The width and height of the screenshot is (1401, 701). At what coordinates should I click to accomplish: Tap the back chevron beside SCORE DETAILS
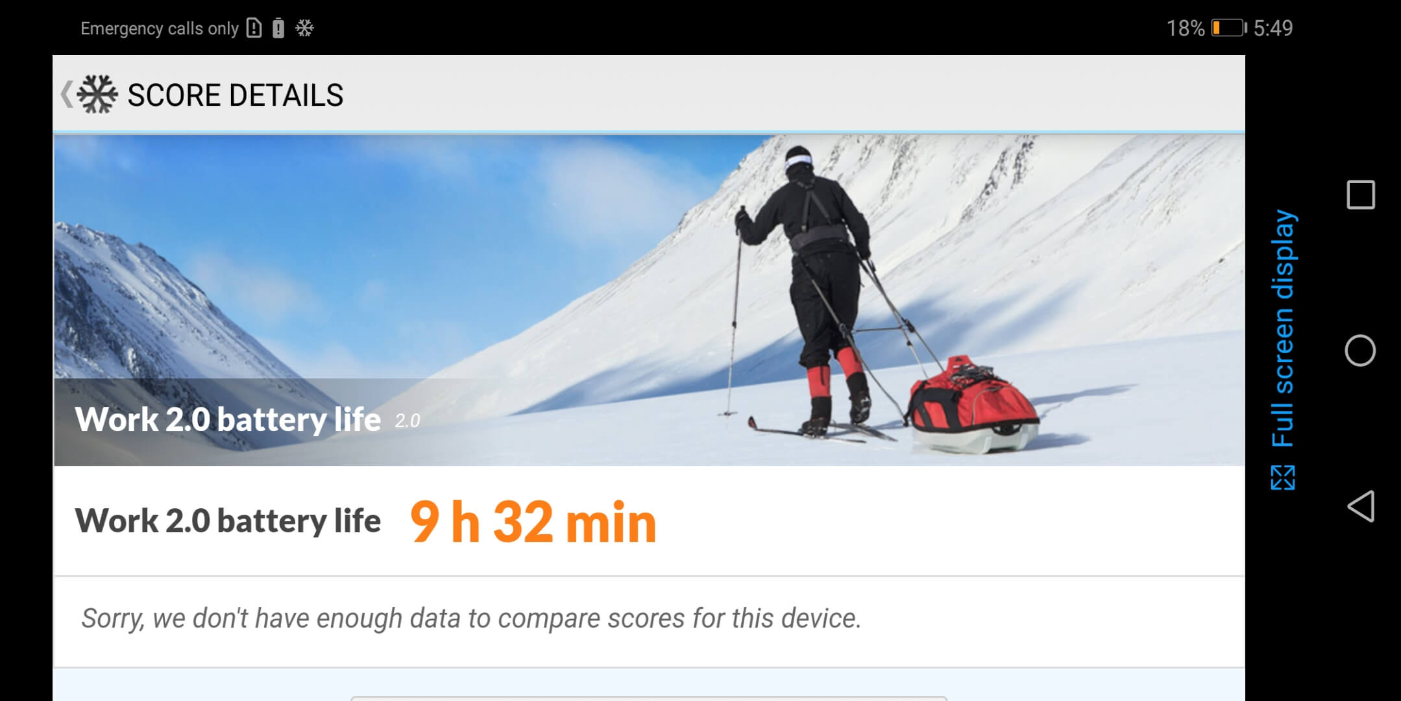[x=66, y=95]
